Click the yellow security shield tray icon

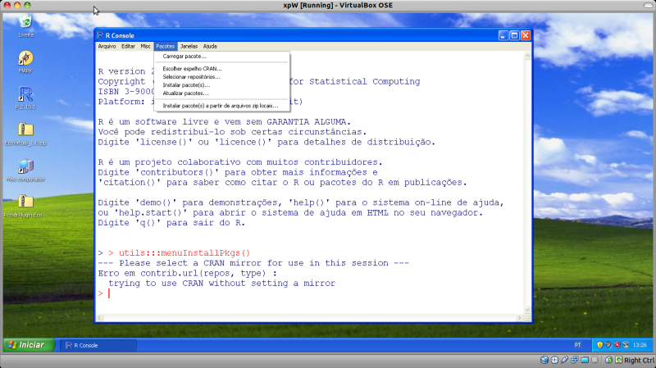(x=600, y=345)
